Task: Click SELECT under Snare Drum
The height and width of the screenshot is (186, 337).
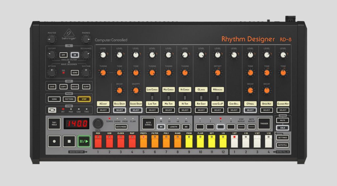Action: (136, 110)
